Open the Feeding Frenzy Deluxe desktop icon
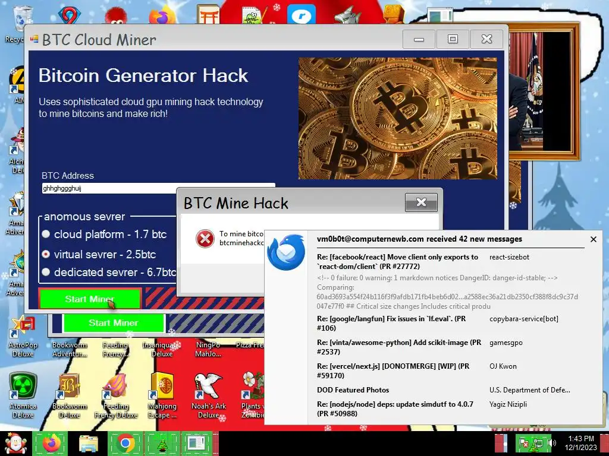The height and width of the screenshot is (456, 609). 115,395
